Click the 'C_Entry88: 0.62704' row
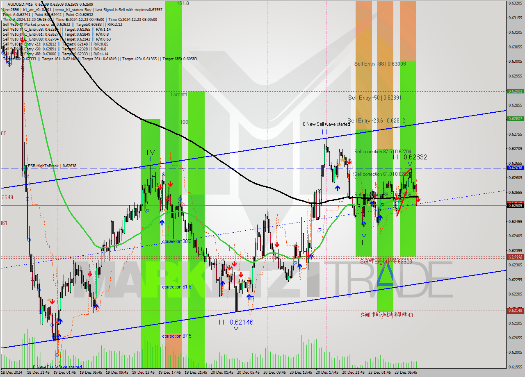The image size is (525, 377). pyautogui.click(x=56, y=39)
